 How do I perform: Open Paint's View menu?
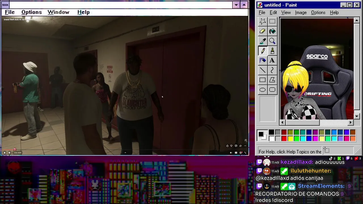click(x=286, y=12)
